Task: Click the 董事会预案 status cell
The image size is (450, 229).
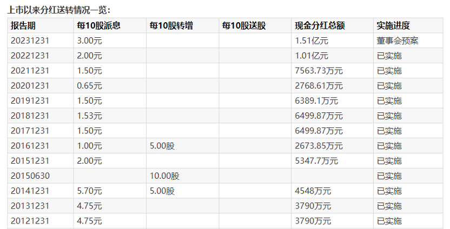Action: [398, 41]
